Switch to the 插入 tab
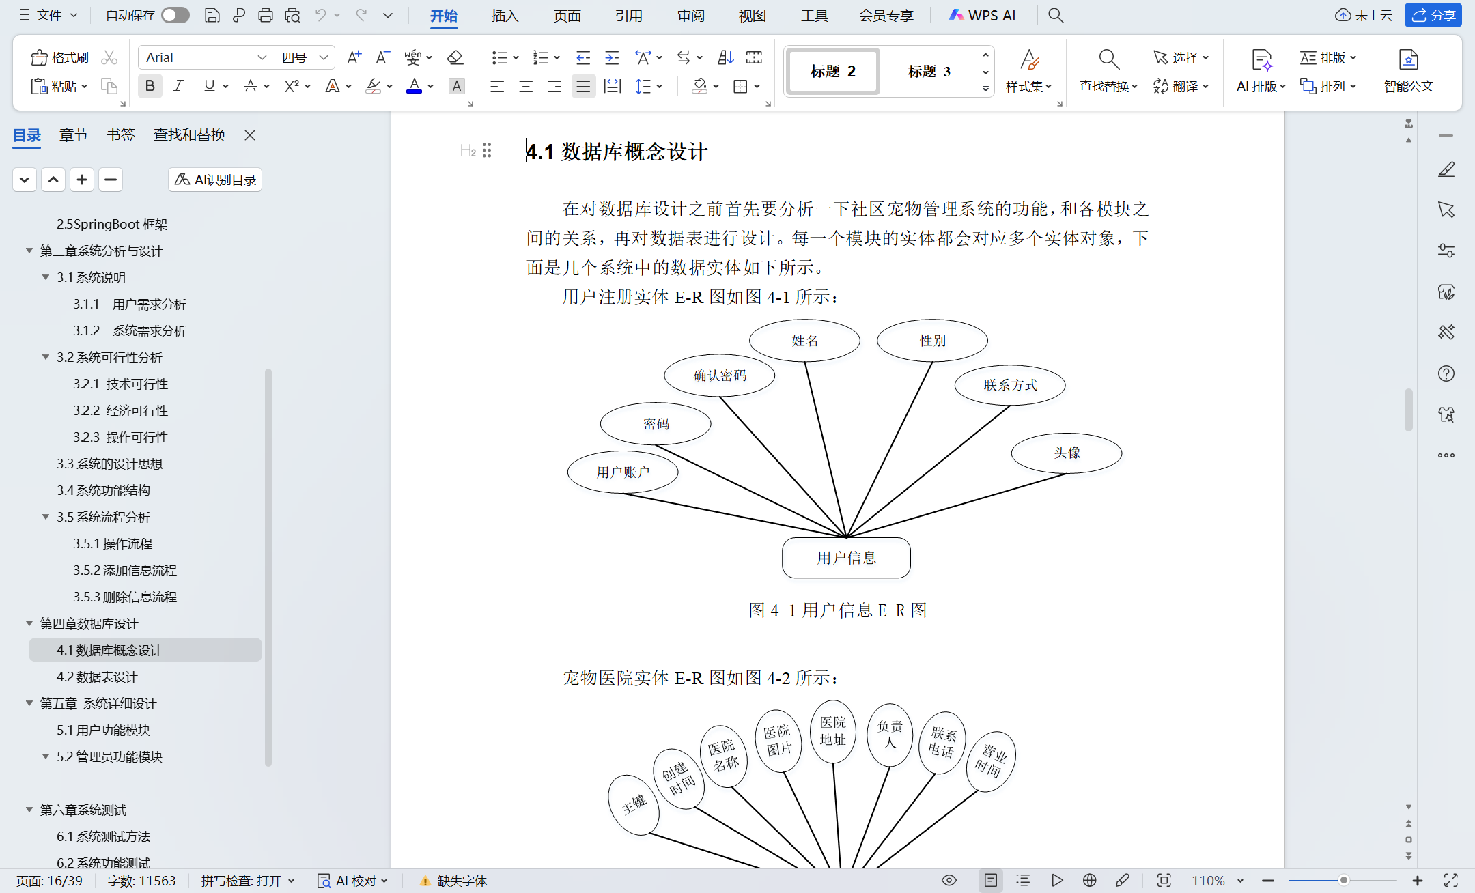1475x893 pixels. [505, 15]
